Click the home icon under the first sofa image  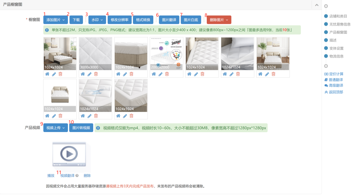click(47, 74)
